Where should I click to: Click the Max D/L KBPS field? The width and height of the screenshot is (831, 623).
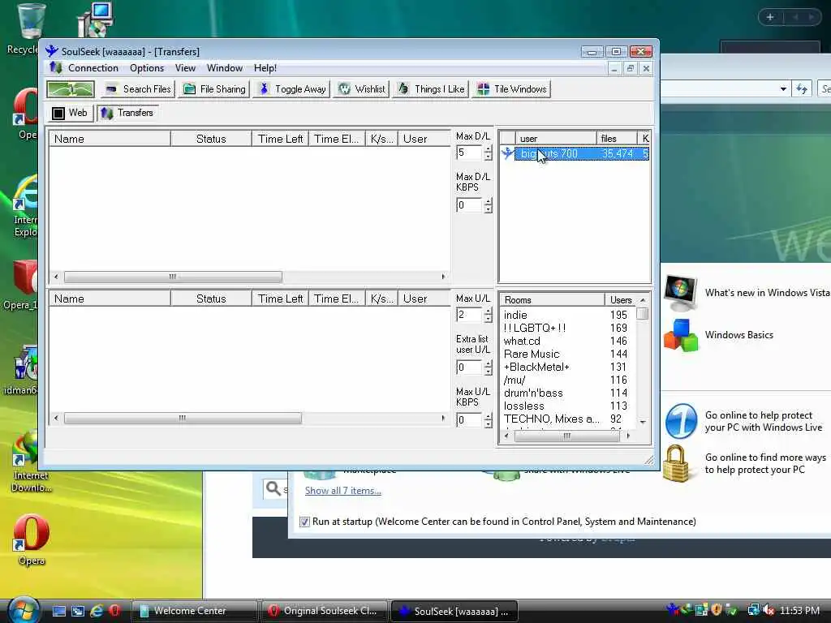pyautogui.click(x=469, y=205)
